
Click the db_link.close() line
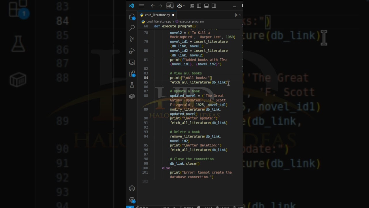(185, 164)
